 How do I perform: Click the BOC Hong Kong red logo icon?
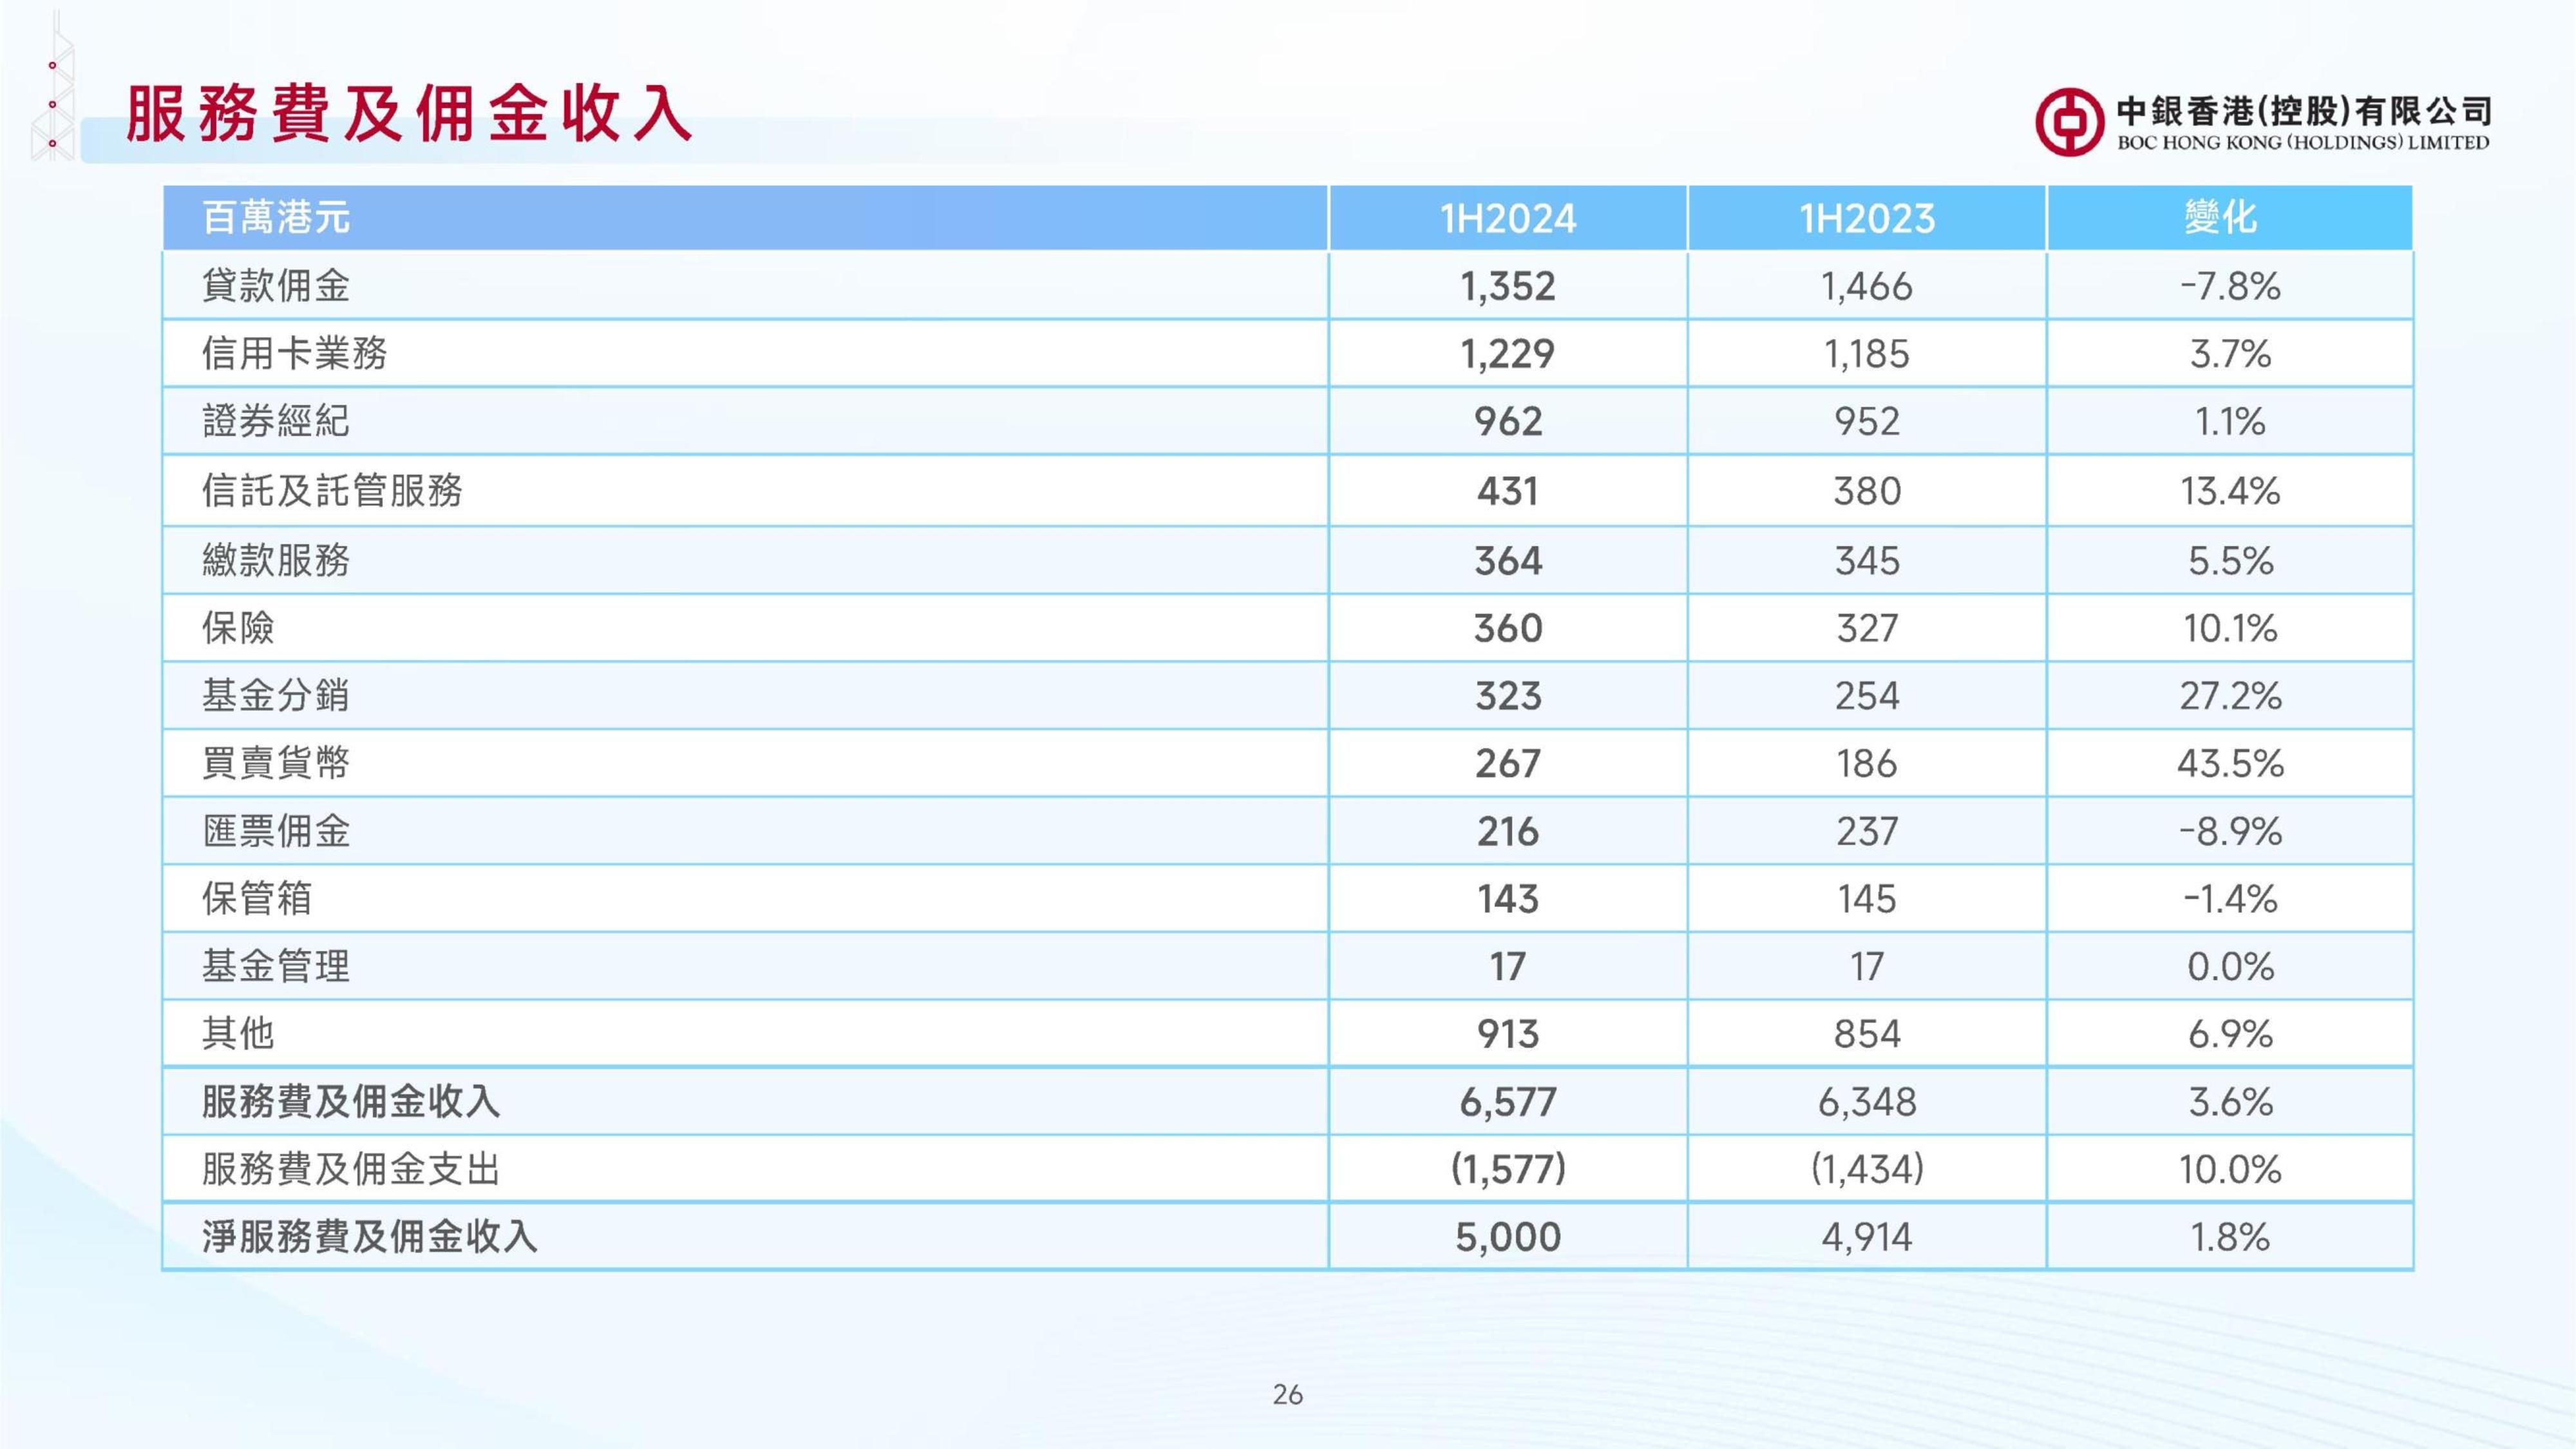pos(2069,121)
